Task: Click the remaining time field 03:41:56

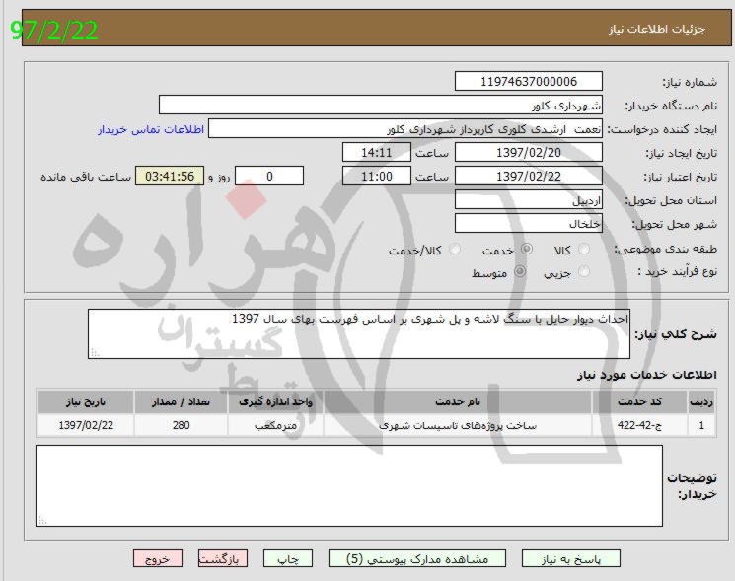Action: coord(170,177)
